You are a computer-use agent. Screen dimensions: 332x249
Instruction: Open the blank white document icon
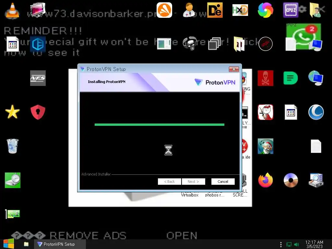pyautogui.click(x=316, y=146)
